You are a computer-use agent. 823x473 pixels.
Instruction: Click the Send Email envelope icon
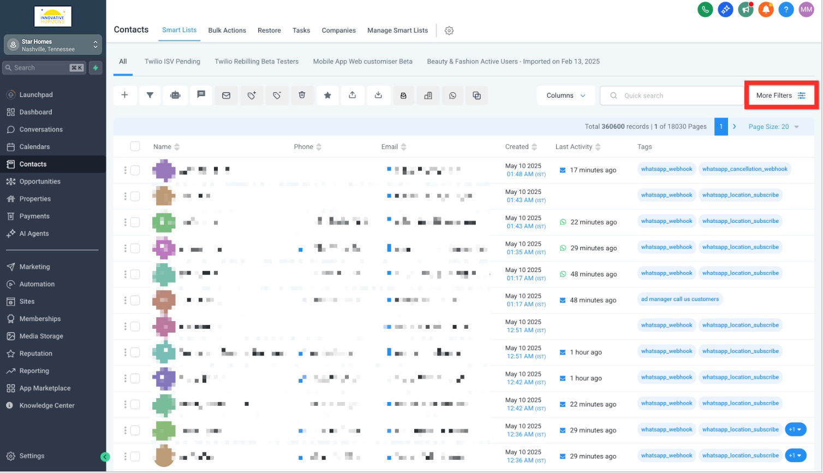point(226,95)
